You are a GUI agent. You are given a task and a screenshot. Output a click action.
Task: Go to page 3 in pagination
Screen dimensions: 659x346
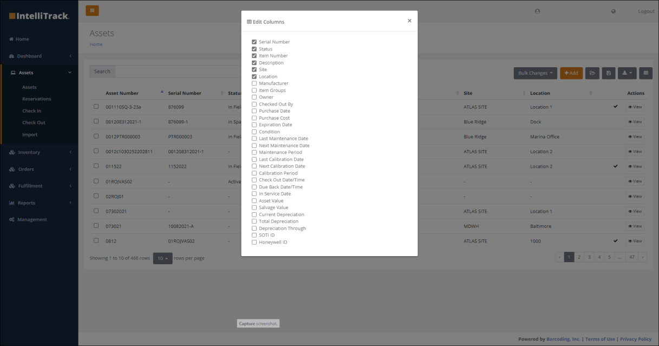click(x=589, y=257)
